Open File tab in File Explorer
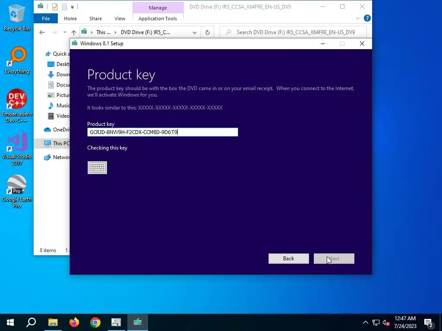The width and height of the screenshot is (442, 331). pyautogui.click(x=46, y=19)
